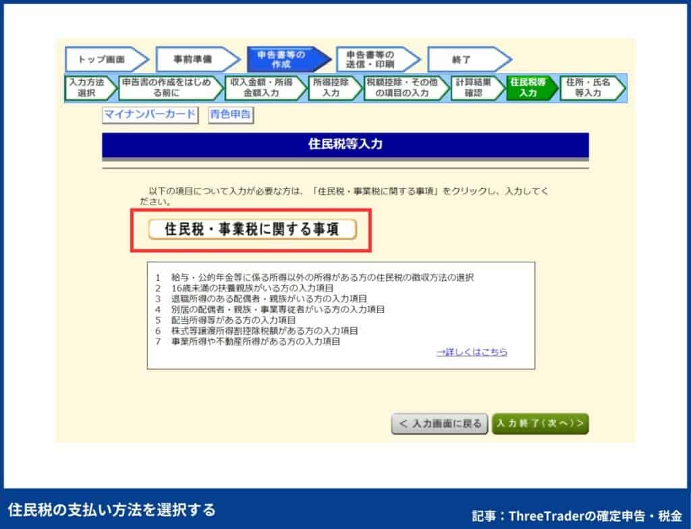Select list item 1 about 住民税の徴収方法の選択
This screenshot has height=529, width=691.
pyautogui.click(x=314, y=277)
